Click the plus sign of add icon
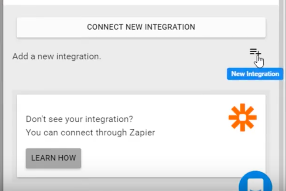Screen dimensions: 286x191 (x=258, y=53)
